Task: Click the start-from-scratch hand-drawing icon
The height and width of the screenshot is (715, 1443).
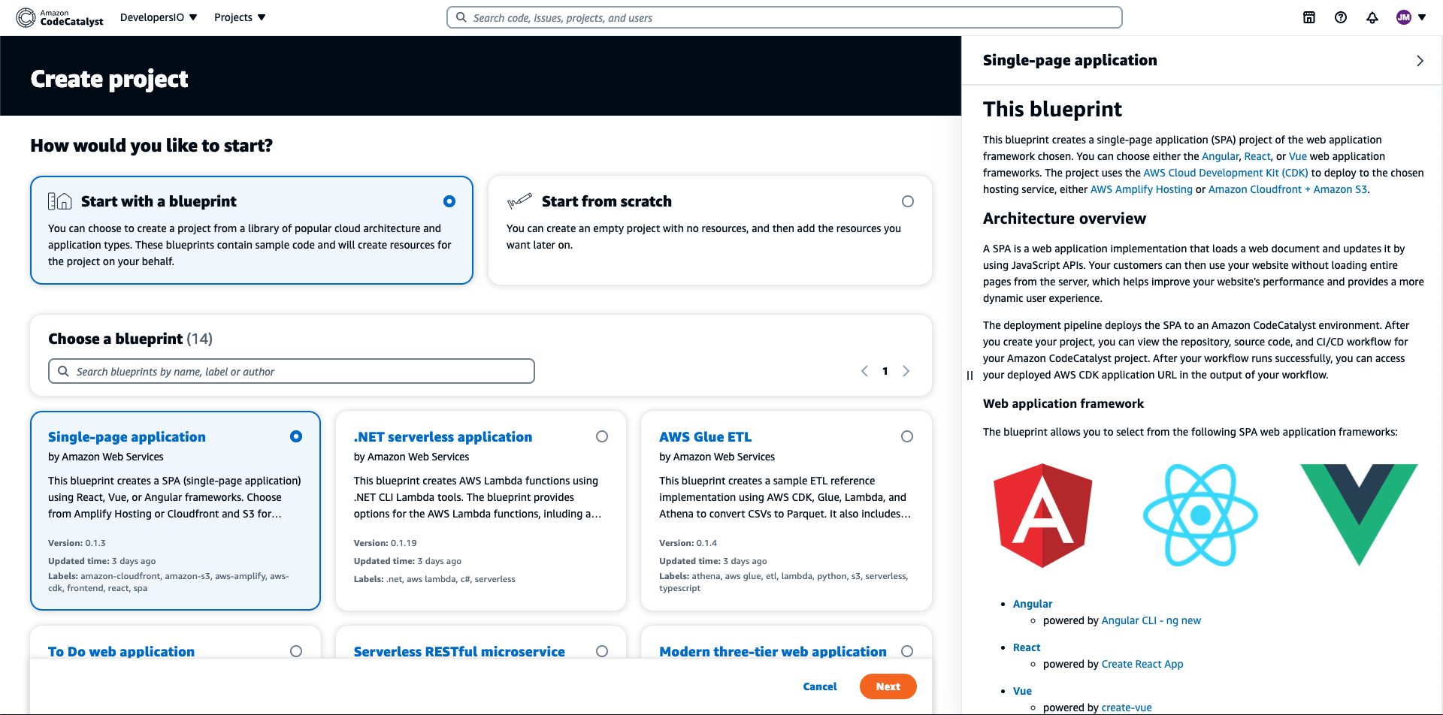Action: click(x=519, y=201)
